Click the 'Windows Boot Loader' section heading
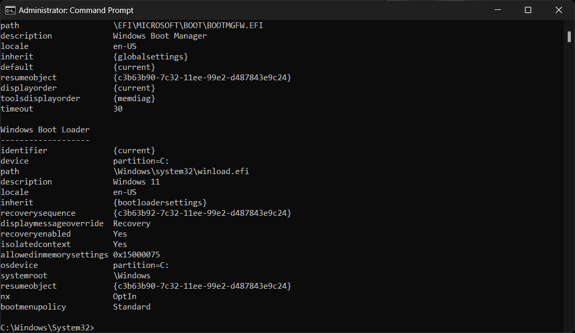This screenshot has width=575, height=333. click(45, 130)
